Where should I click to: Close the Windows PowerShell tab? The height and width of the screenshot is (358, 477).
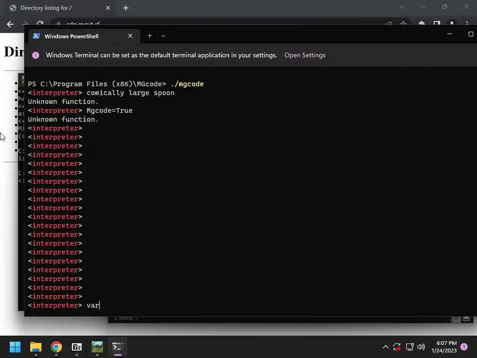(130, 36)
